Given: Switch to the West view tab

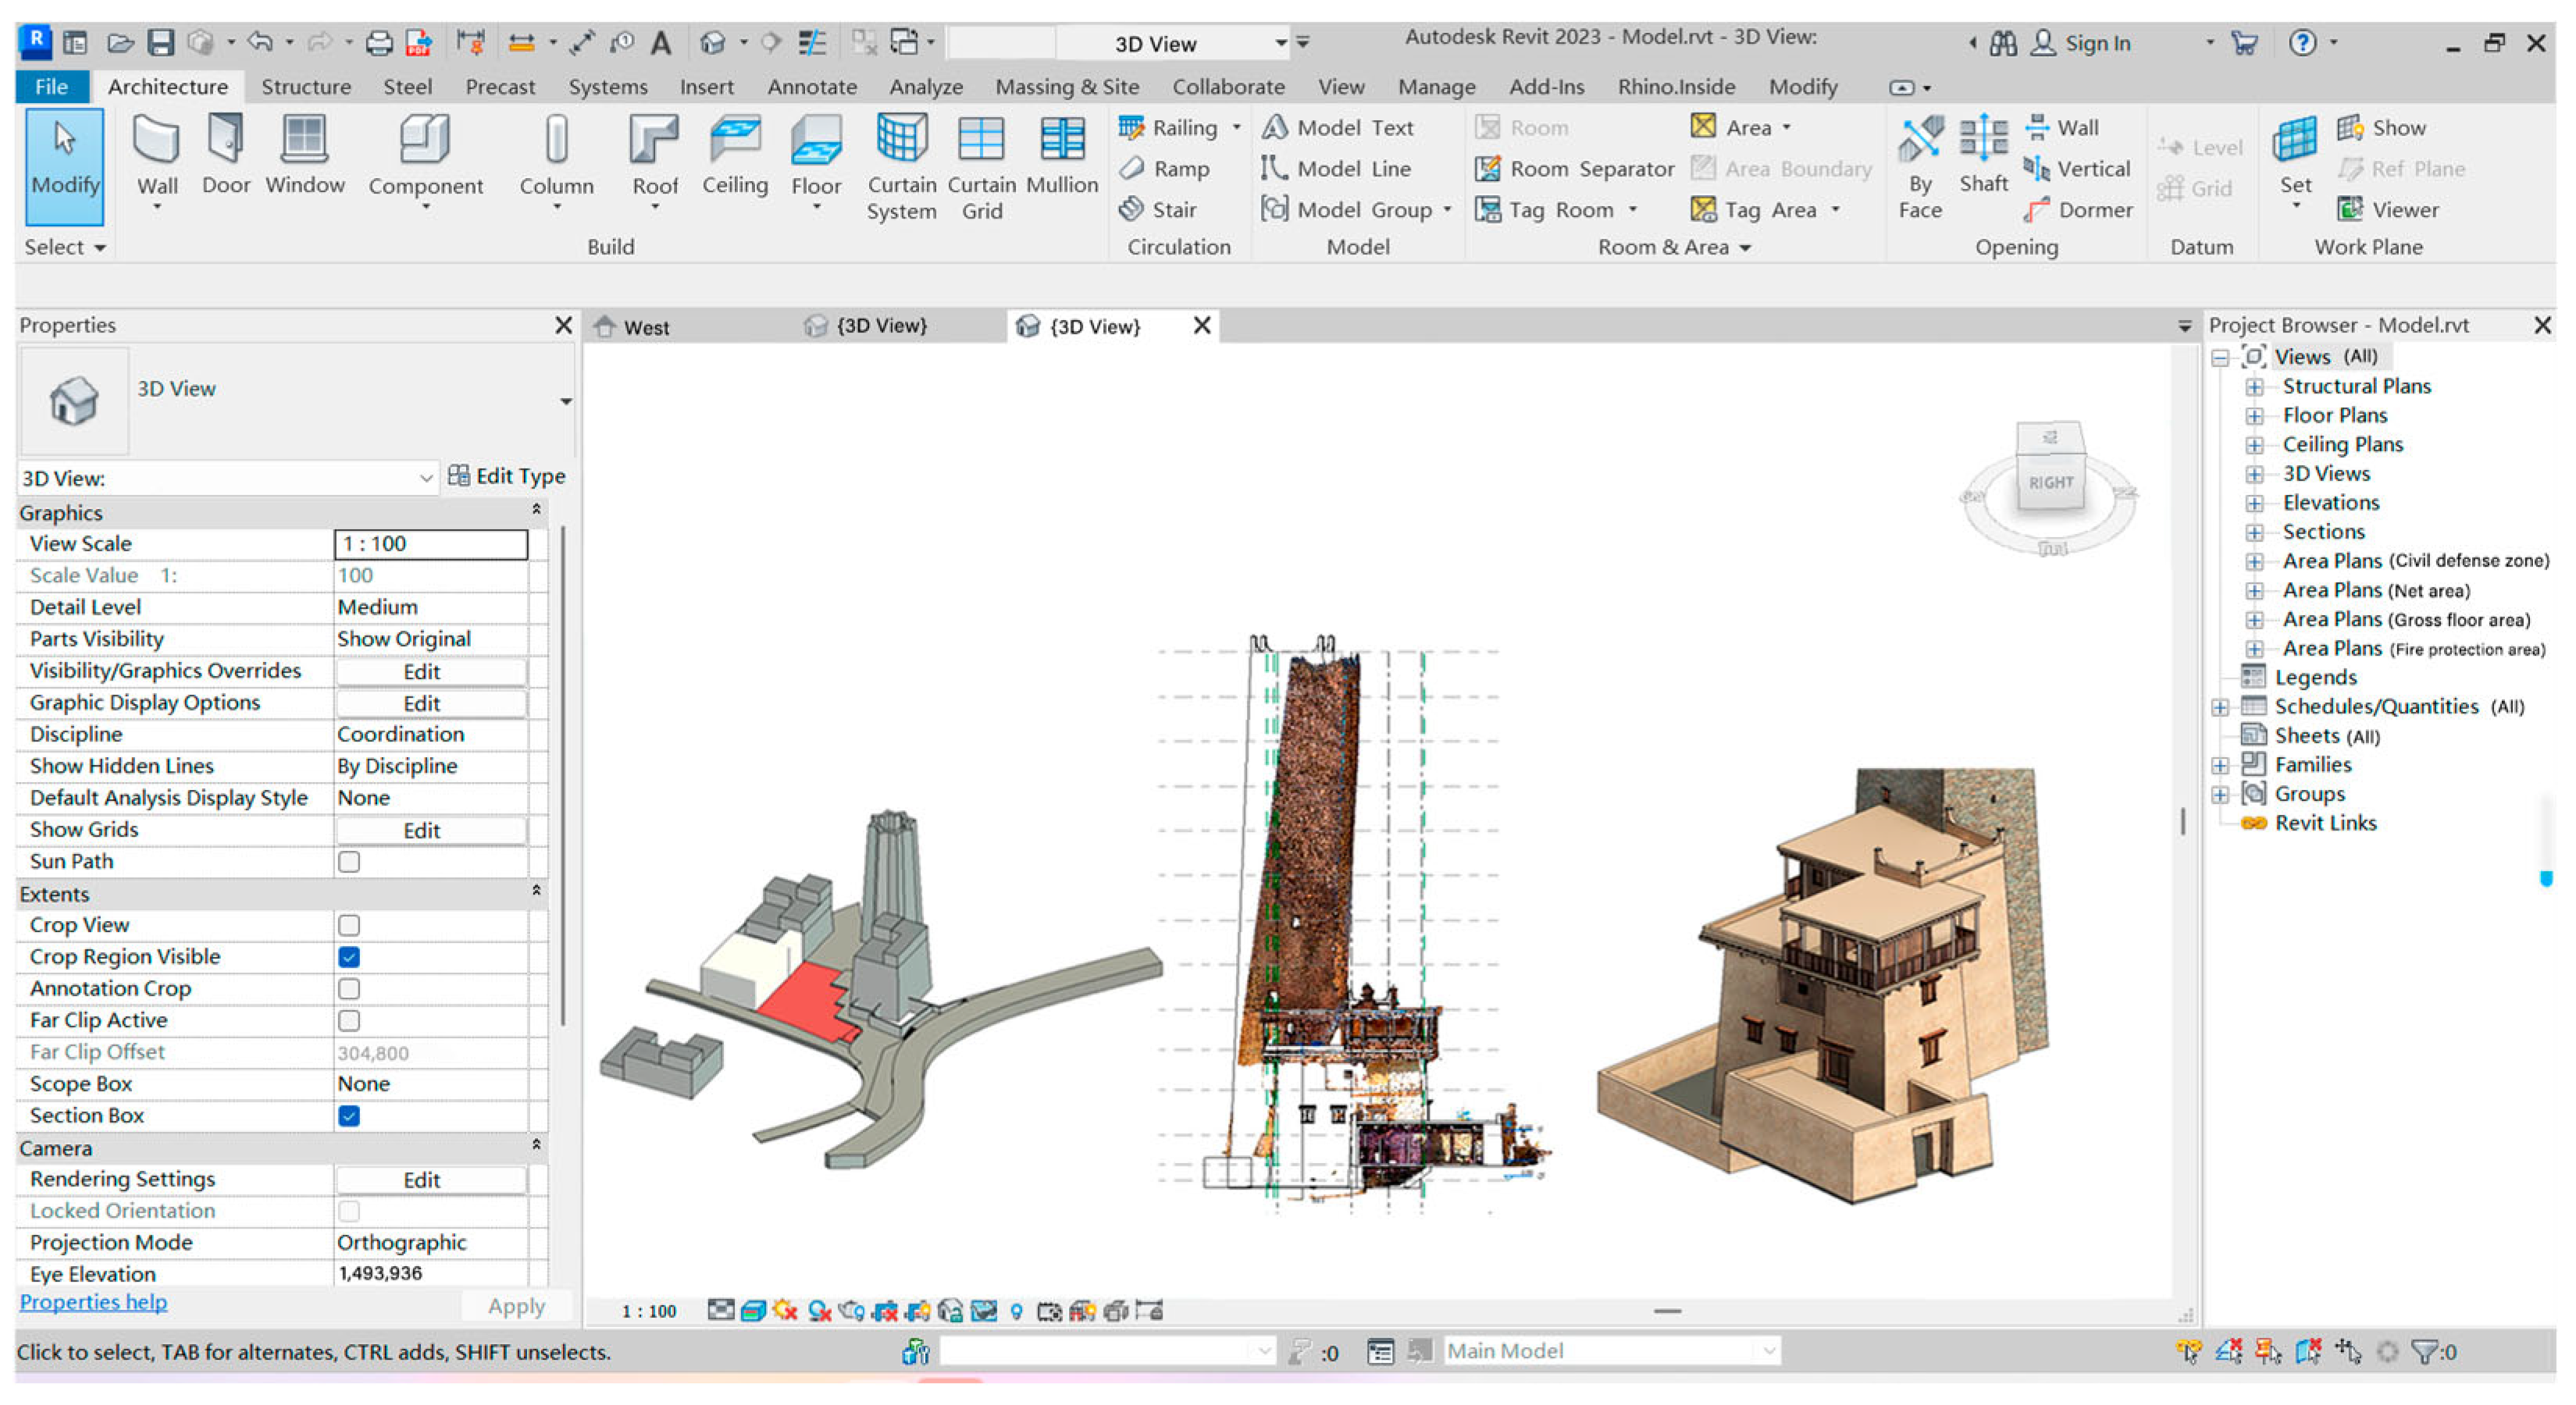Looking at the screenshot, I should click(645, 327).
